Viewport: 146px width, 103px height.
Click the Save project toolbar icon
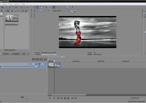3,7
